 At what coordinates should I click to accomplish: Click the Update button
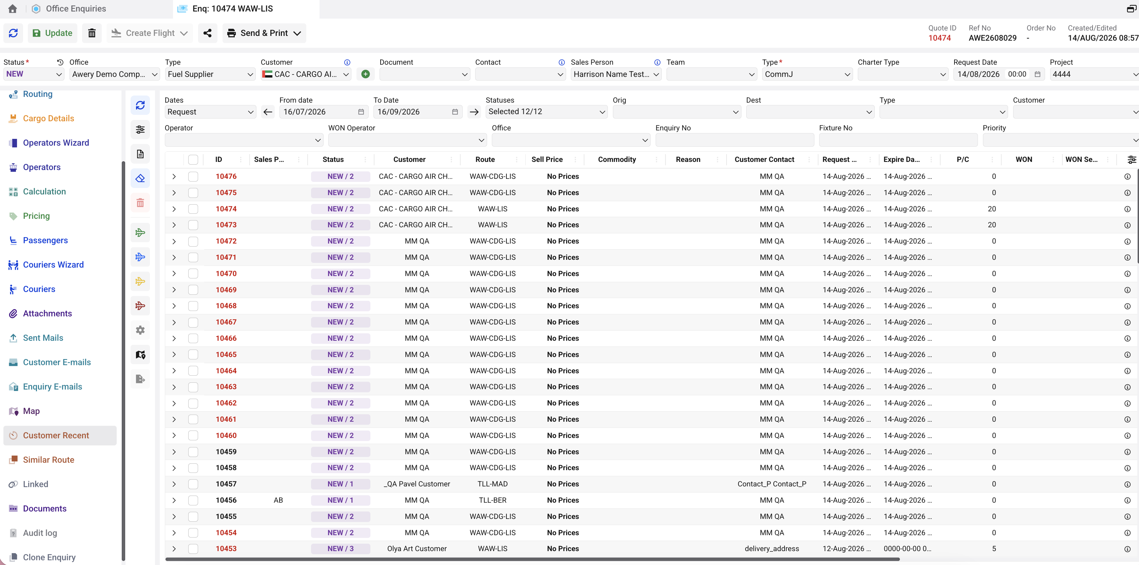[x=52, y=33]
